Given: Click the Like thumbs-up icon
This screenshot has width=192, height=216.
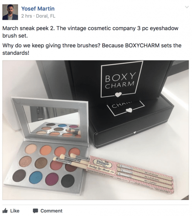Looking at the screenshot, I should coord(5,211).
